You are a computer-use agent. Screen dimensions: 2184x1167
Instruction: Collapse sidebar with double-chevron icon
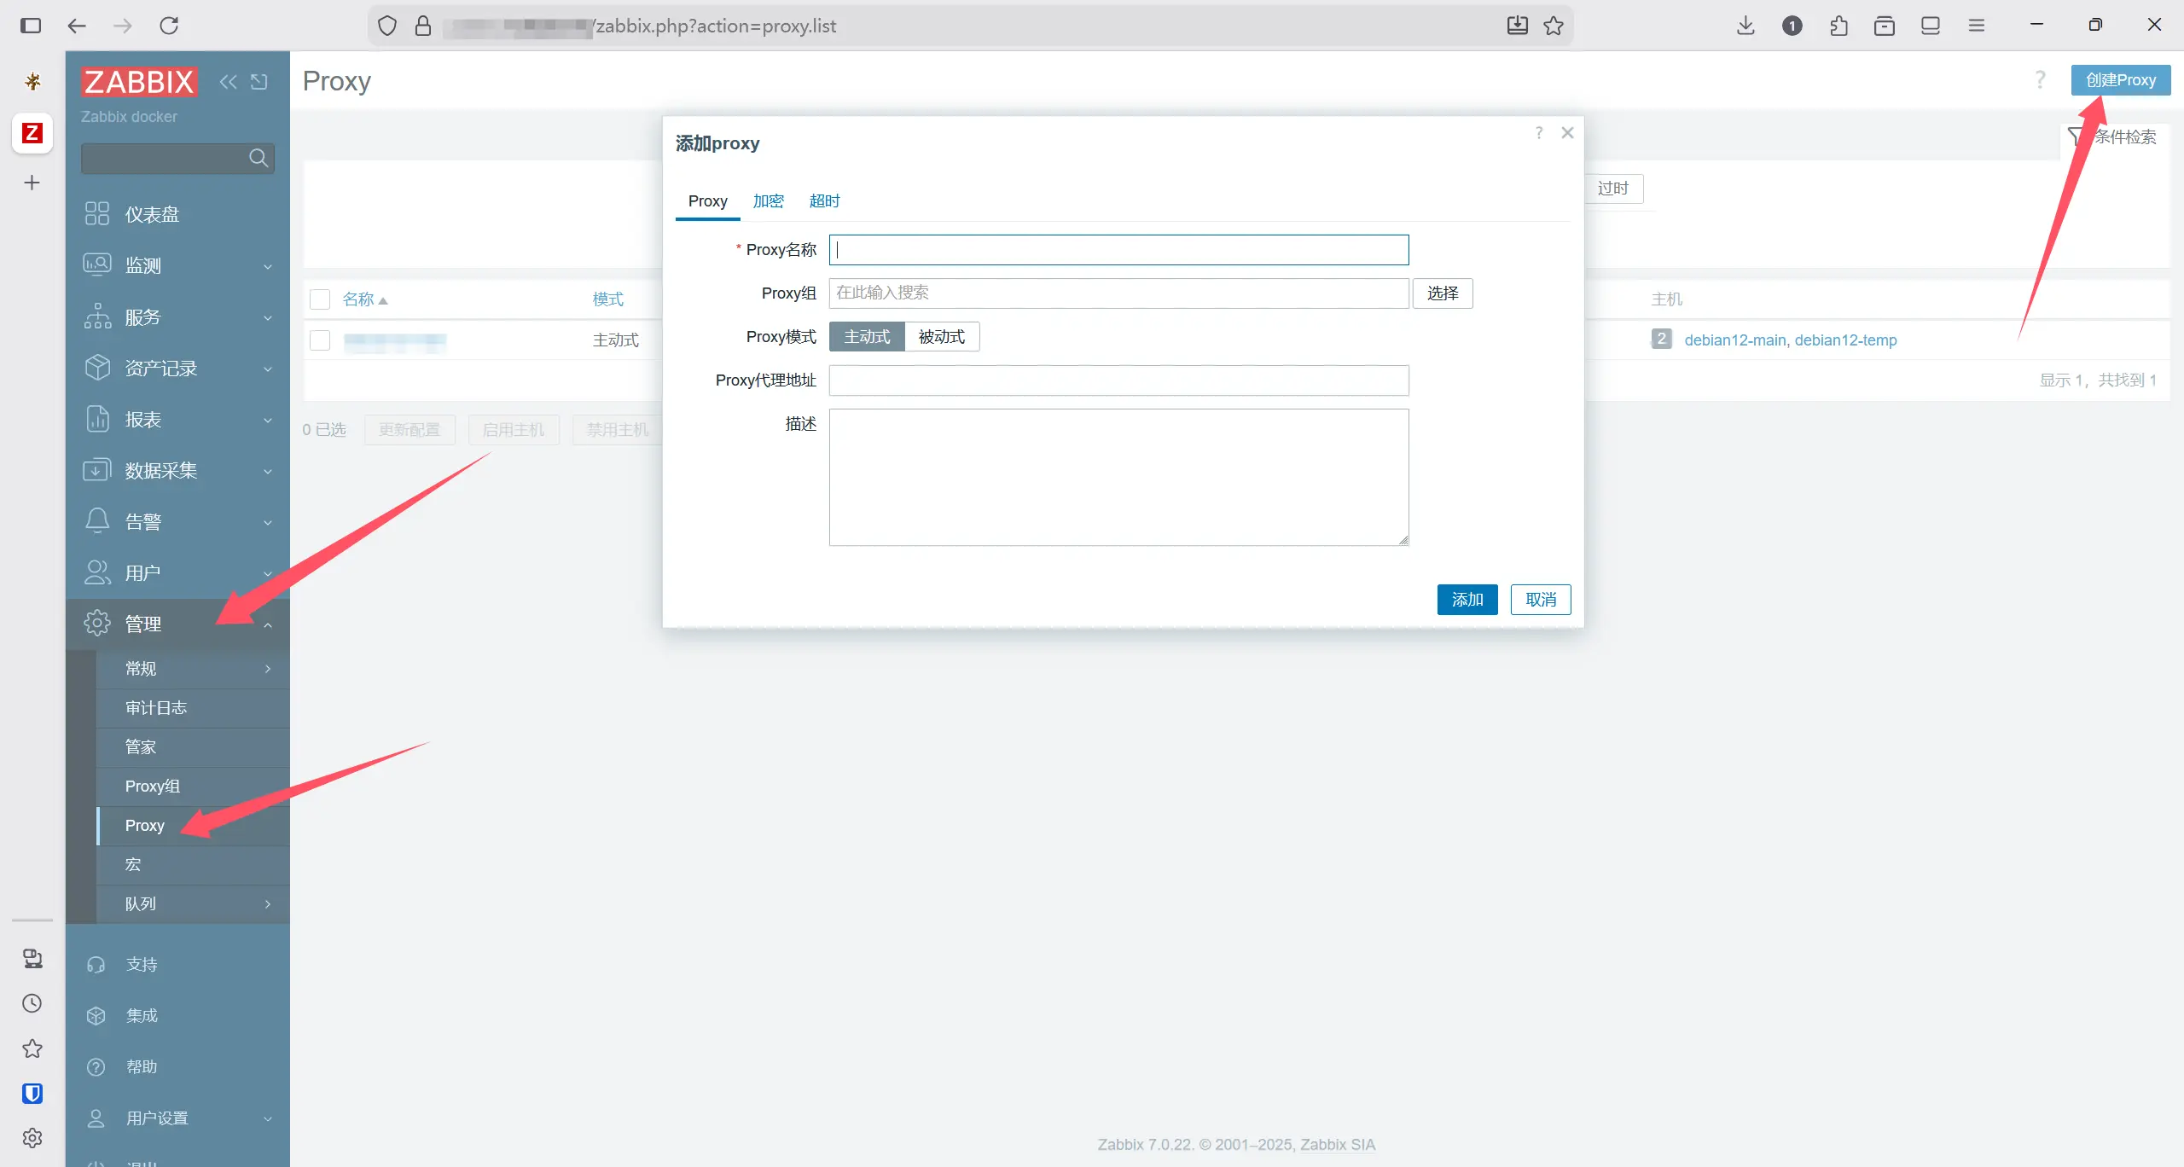tap(228, 82)
